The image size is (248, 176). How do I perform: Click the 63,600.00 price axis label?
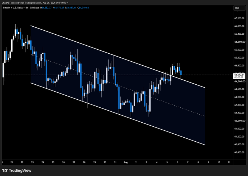coord(239,89)
